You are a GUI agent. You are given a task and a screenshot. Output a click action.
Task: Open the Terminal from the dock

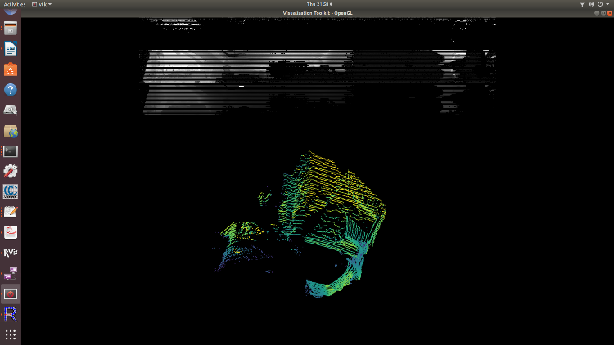(11, 151)
